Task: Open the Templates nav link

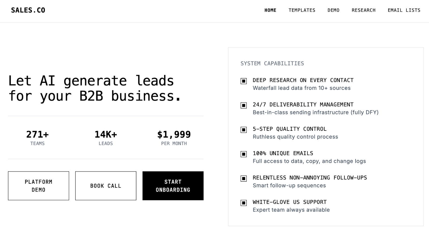Action: (x=302, y=10)
